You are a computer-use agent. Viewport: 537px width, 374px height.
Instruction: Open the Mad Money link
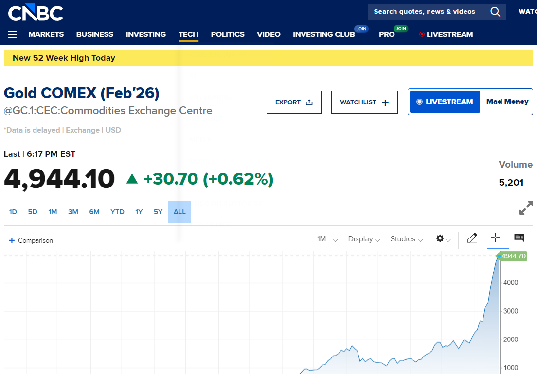click(x=507, y=102)
